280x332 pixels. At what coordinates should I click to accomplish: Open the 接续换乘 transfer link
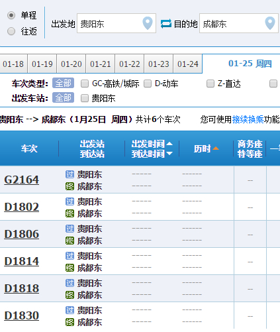click(248, 119)
